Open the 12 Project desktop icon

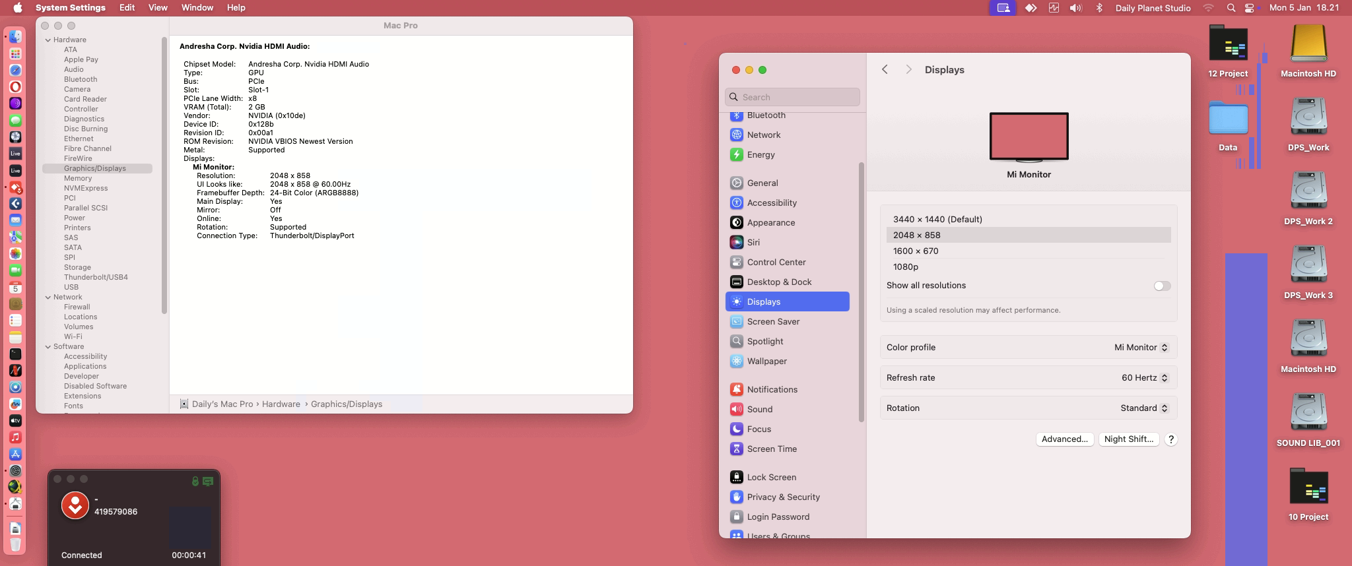(1228, 45)
